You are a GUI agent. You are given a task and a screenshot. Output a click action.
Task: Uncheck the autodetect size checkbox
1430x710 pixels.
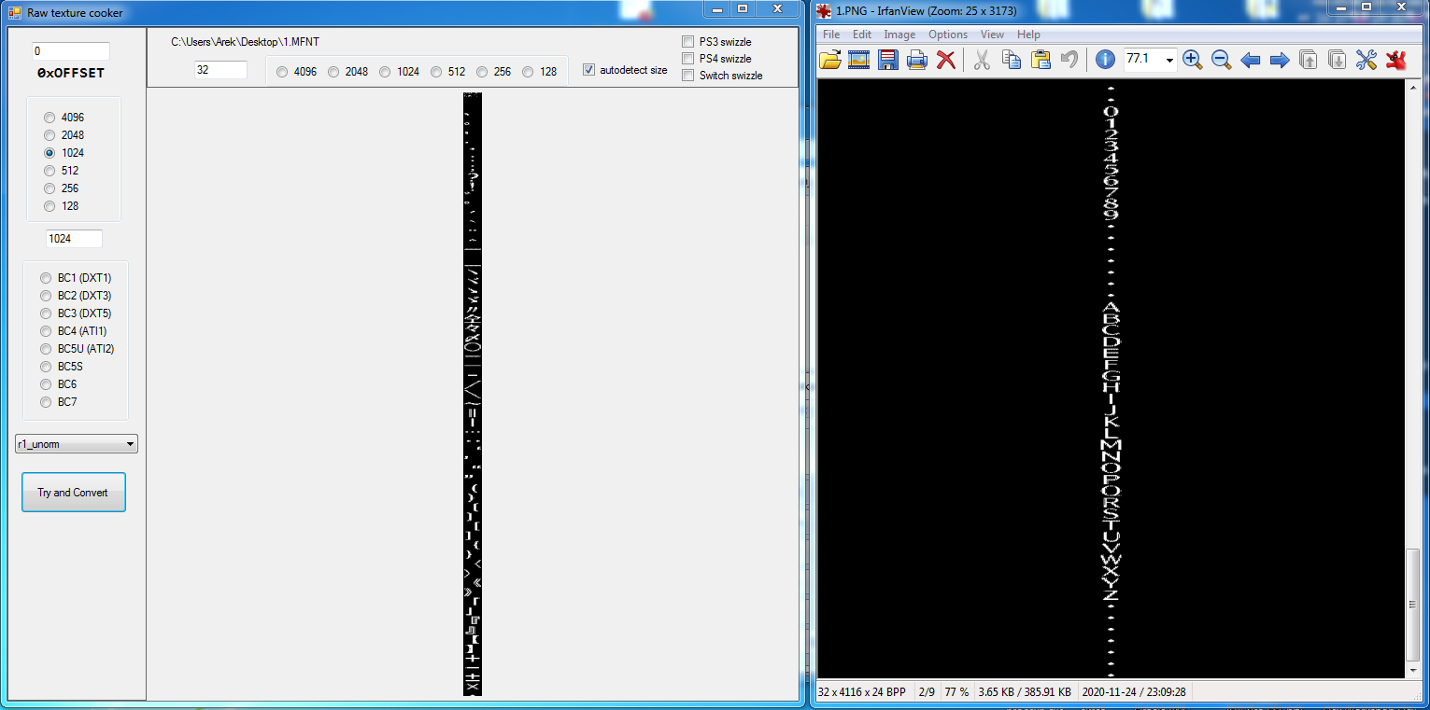click(x=588, y=70)
